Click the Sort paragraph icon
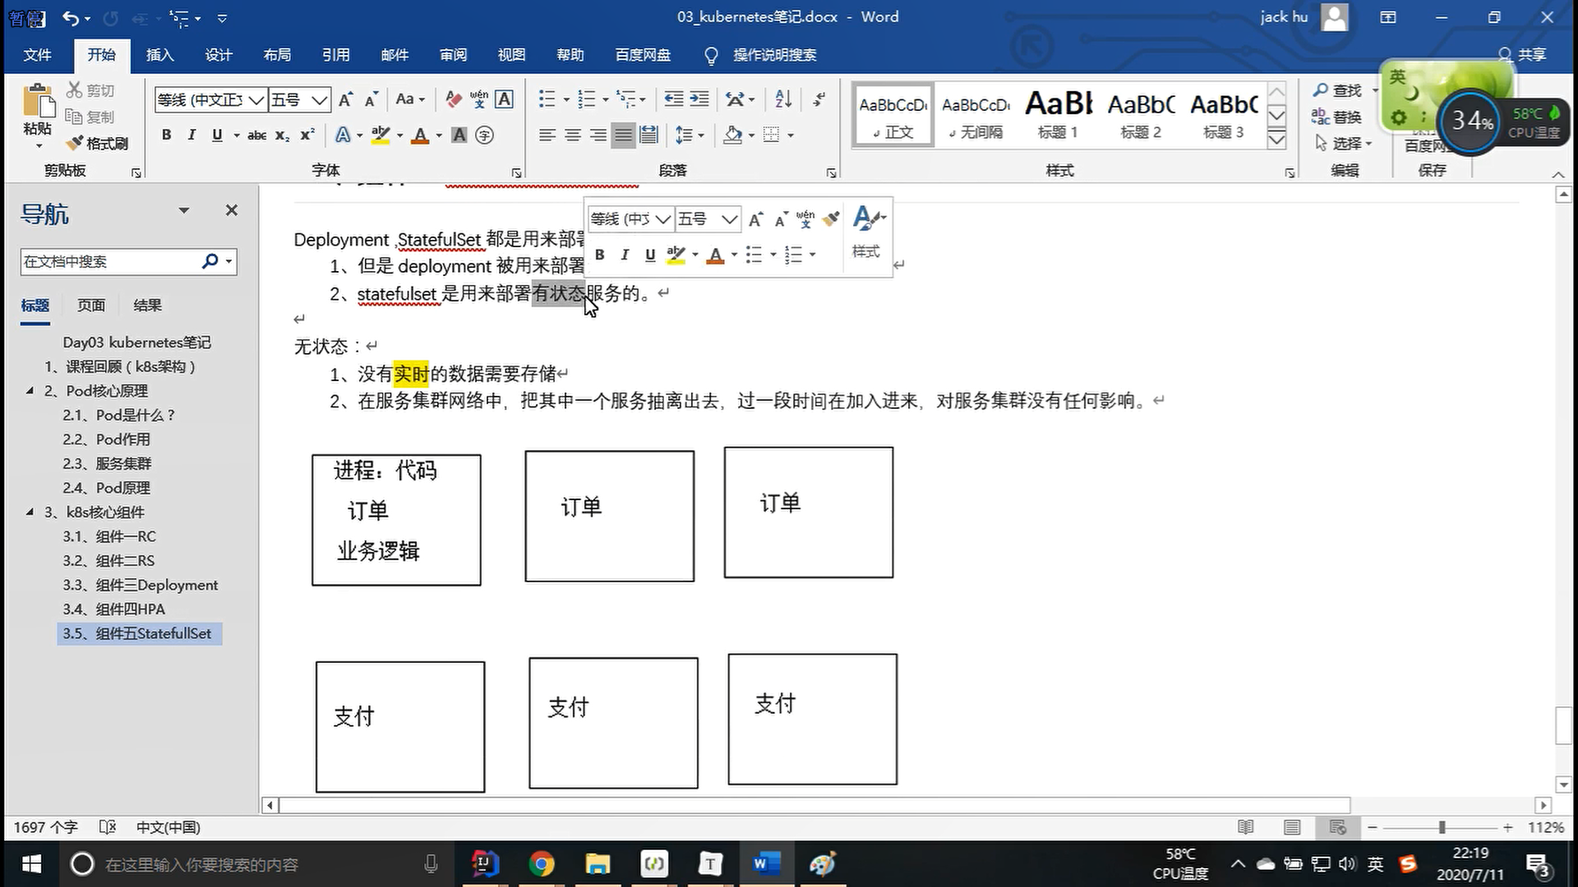 click(783, 99)
